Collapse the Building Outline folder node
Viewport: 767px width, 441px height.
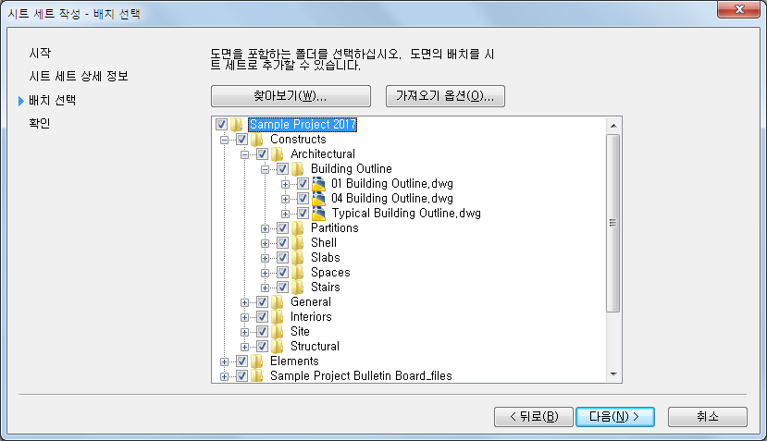point(265,170)
